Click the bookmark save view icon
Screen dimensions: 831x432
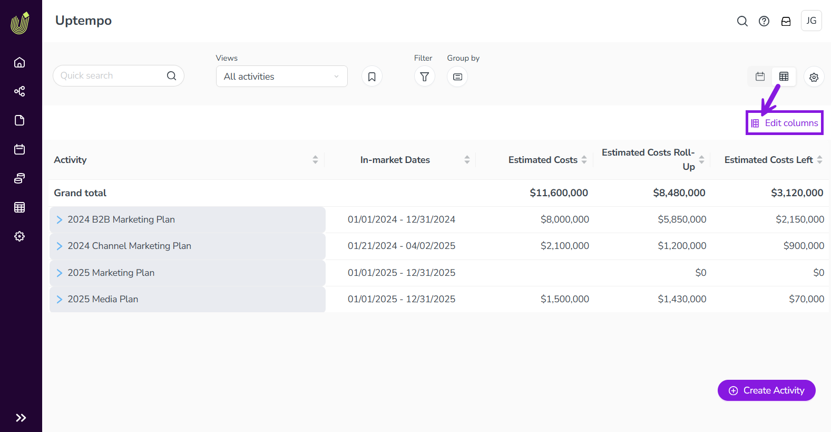tap(371, 77)
